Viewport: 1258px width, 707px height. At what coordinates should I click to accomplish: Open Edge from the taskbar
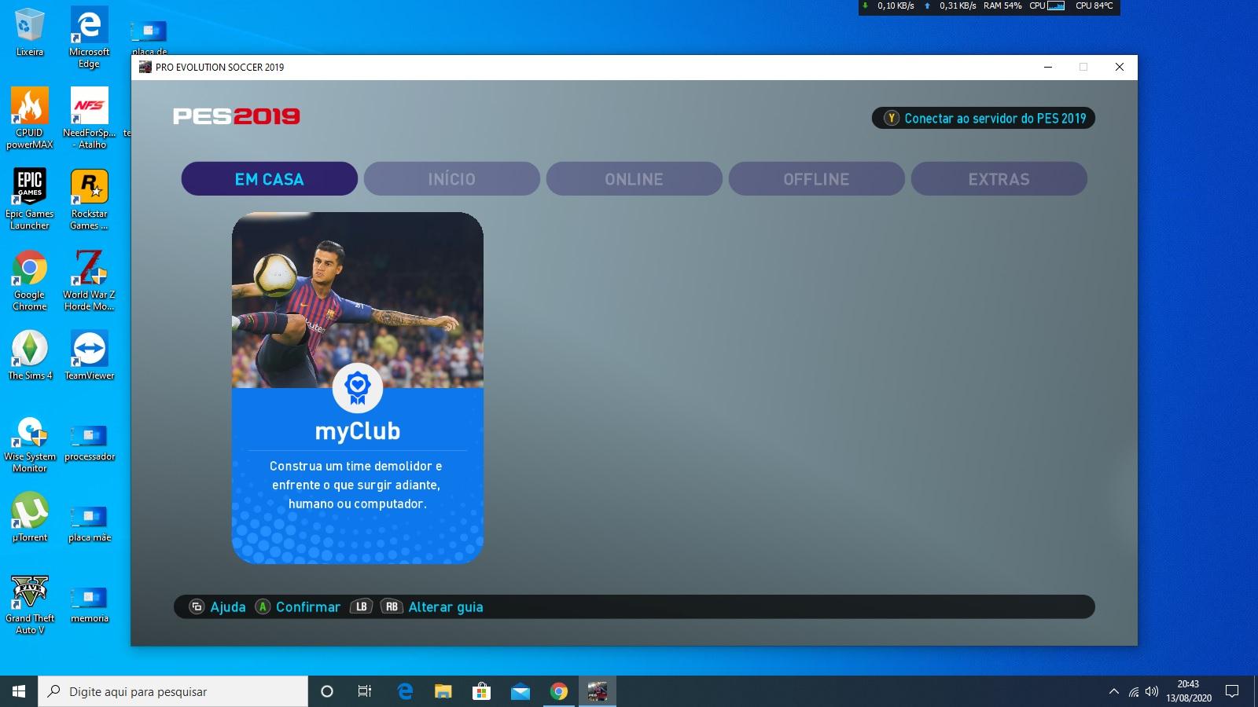(405, 691)
